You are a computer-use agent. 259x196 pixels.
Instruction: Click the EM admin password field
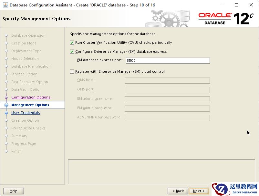[x=167, y=108]
